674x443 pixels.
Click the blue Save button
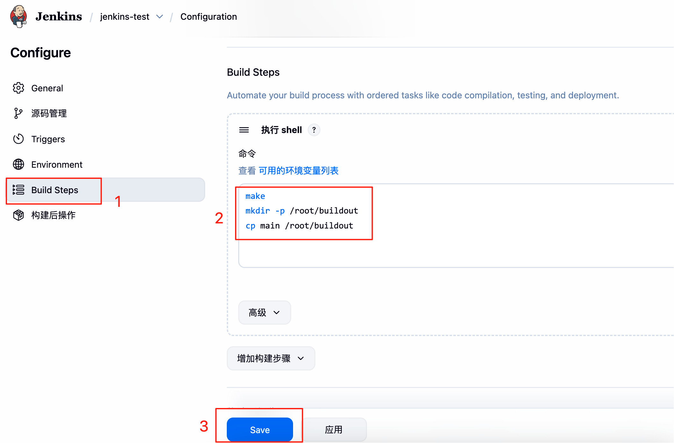[260, 430]
